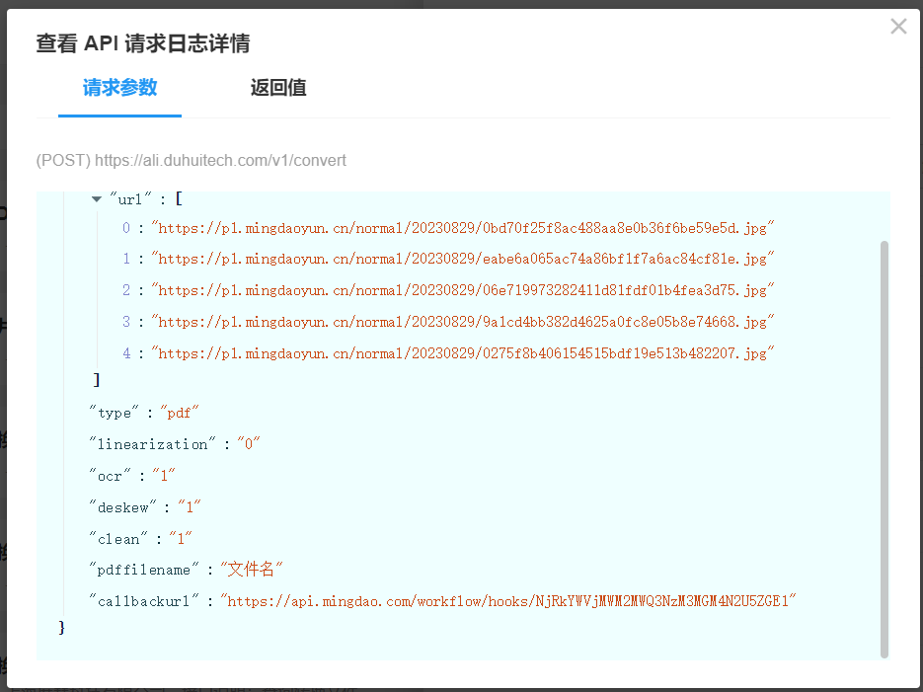Click the "pdf" value of type
This screenshot has width=923, height=692.
click(180, 413)
